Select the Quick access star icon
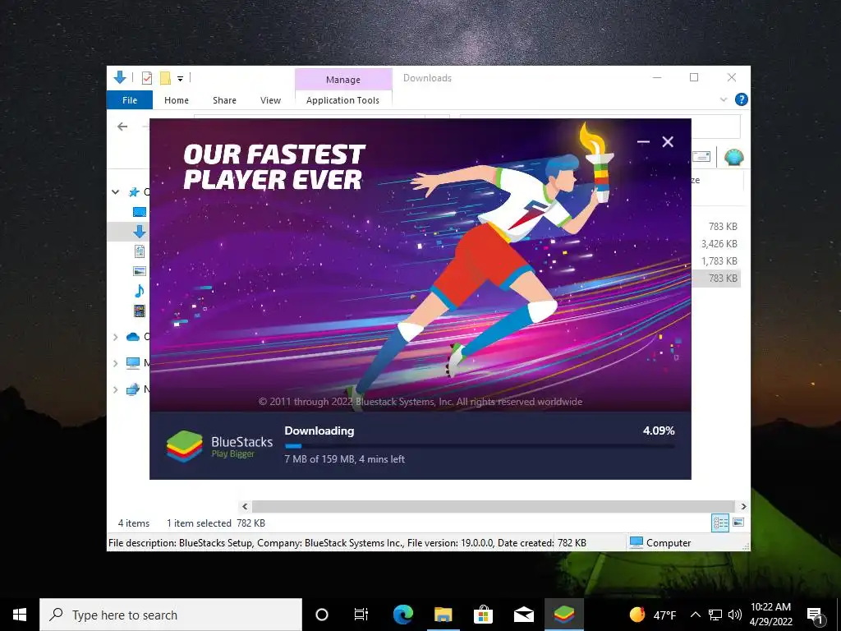Viewport: 841px width, 631px height. click(134, 191)
